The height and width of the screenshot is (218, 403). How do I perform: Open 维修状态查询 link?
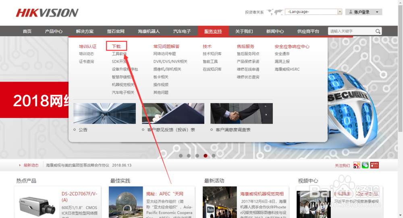(x=248, y=77)
